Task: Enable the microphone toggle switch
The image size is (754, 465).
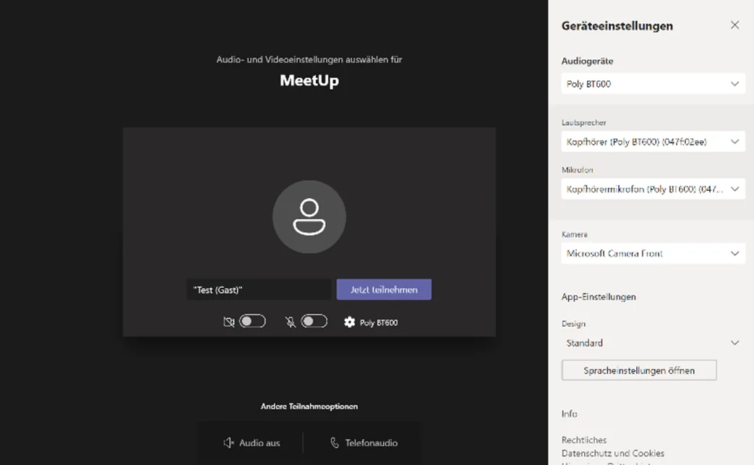Action: point(314,322)
